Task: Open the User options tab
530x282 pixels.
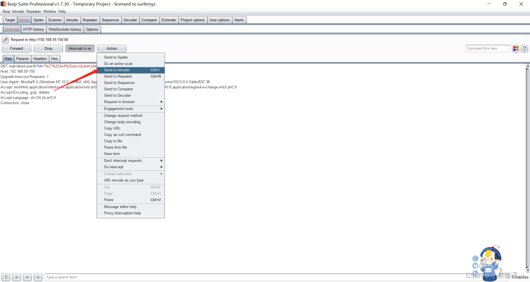Action: click(x=219, y=20)
